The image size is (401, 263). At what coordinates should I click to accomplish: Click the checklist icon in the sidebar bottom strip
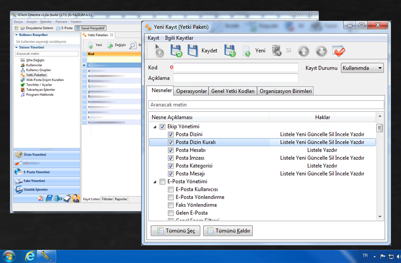point(40,198)
